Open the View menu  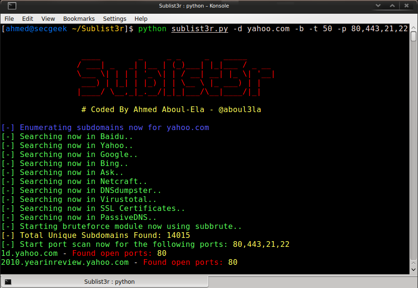(x=48, y=18)
